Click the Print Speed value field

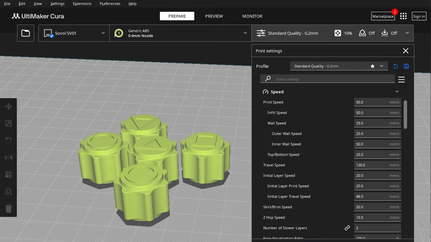click(377, 102)
